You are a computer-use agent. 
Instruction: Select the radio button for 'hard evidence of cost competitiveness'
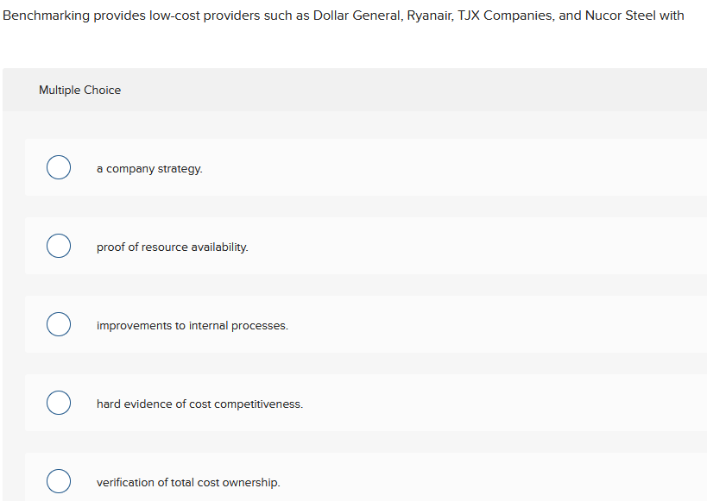coord(58,402)
